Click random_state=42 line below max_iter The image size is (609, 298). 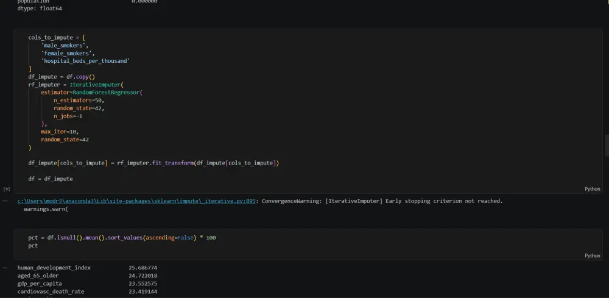[65, 140]
